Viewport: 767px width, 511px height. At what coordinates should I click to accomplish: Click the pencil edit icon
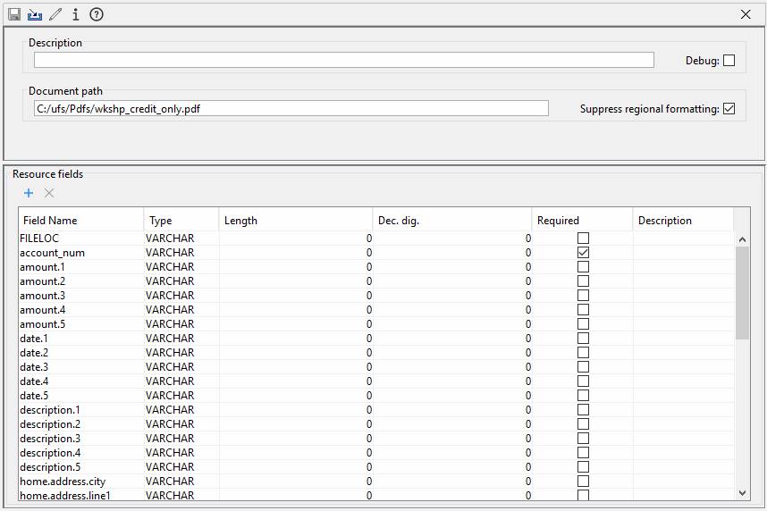[x=55, y=14]
